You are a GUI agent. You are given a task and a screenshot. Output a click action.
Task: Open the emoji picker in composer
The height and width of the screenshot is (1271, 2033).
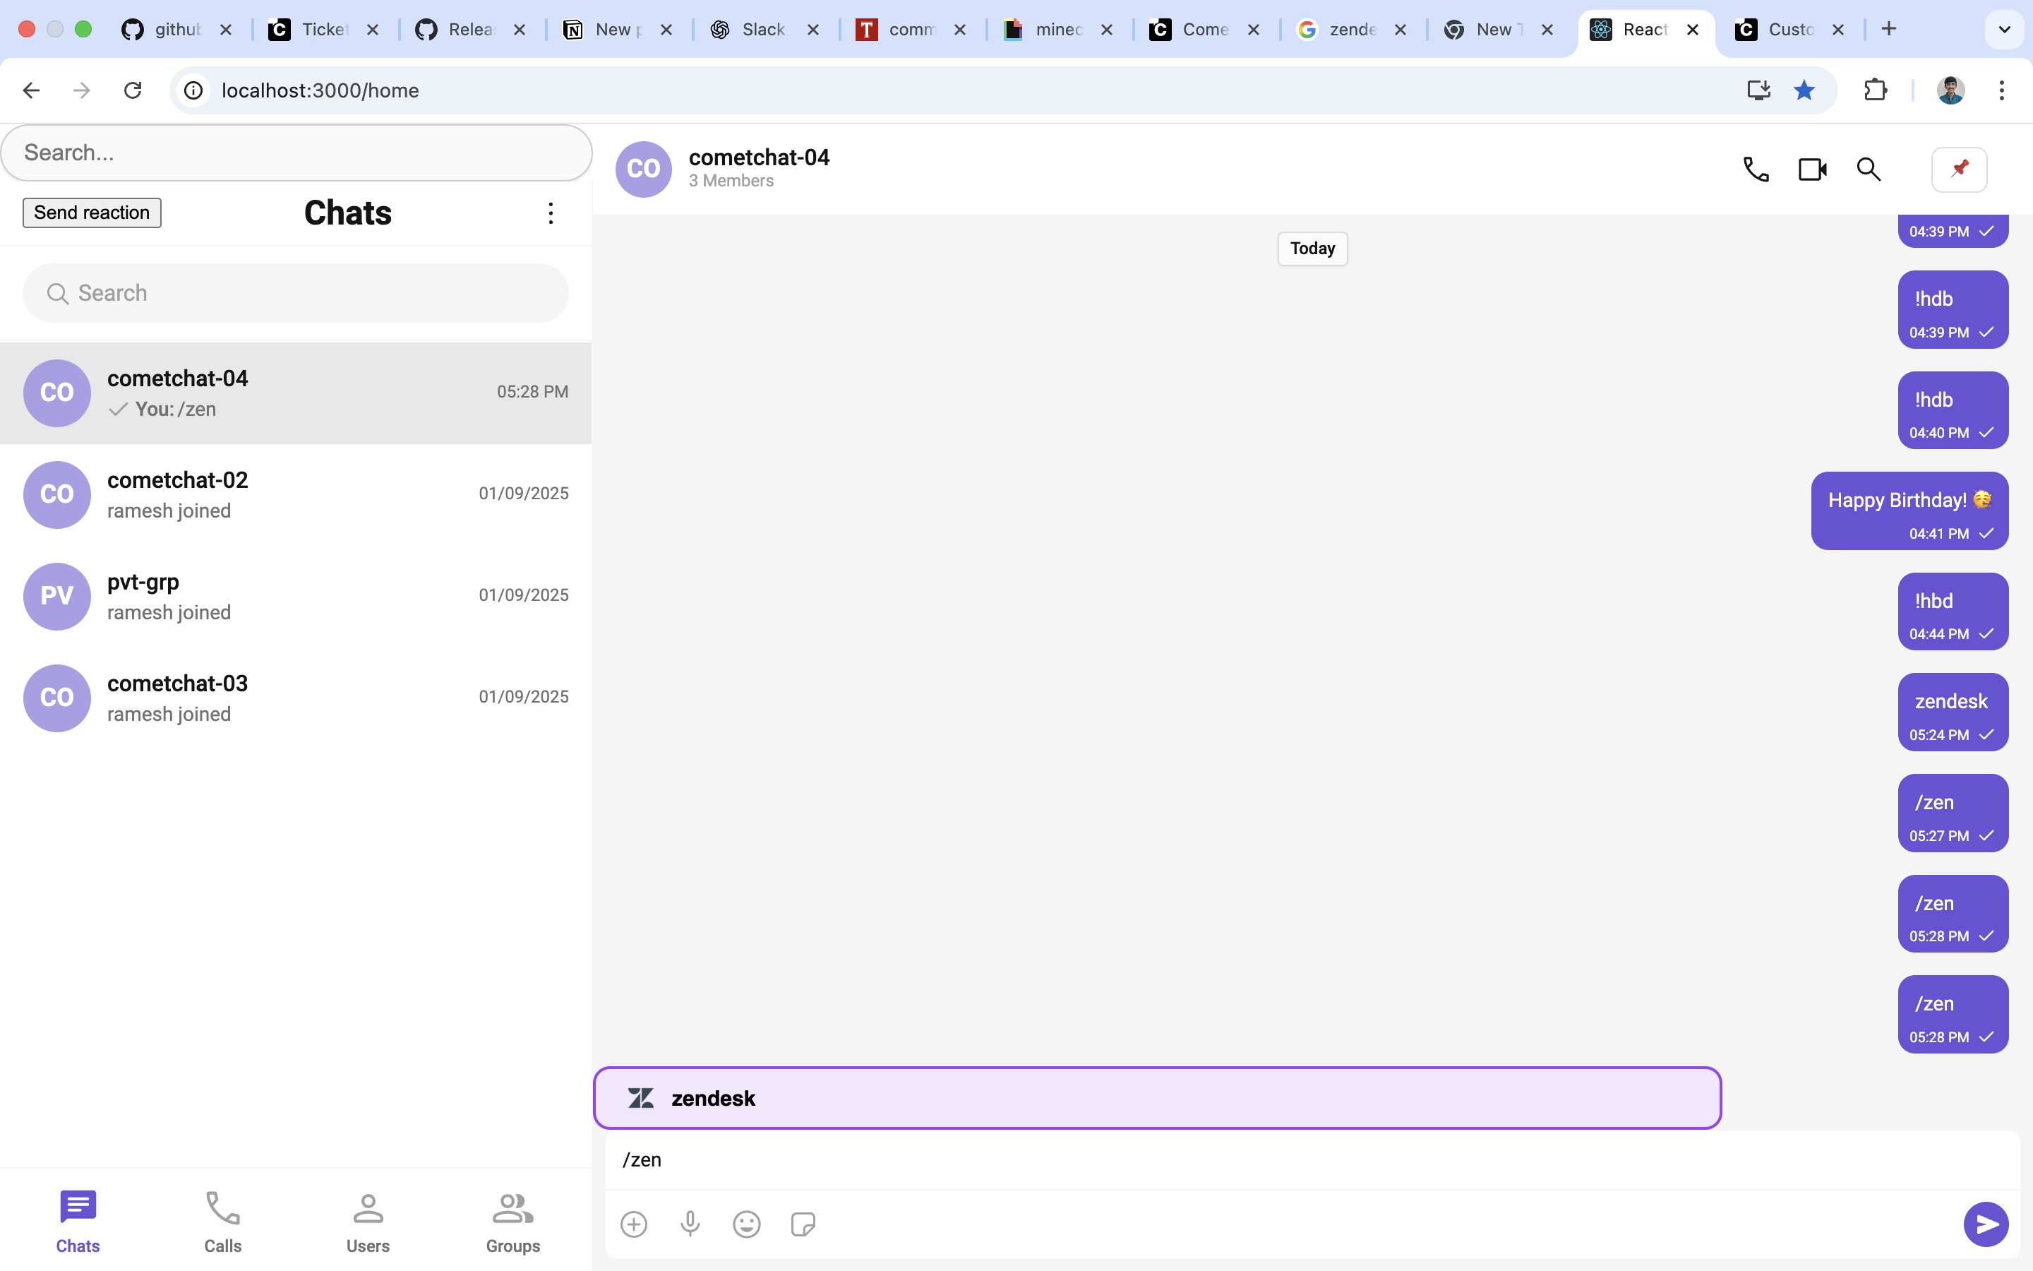pyautogui.click(x=746, y=1224)
